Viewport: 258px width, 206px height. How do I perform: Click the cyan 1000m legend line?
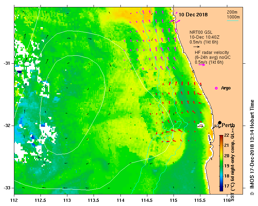click(x=233, y=21)
